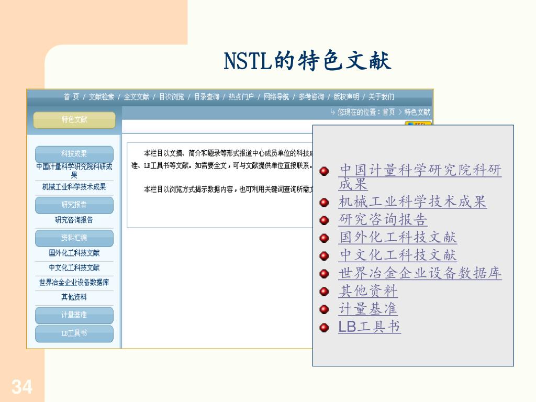Select 目次浏览 in the navigation bar
The height and width of the screenshot is (402, 536).
pyautogui.click(x=172, y=97)
